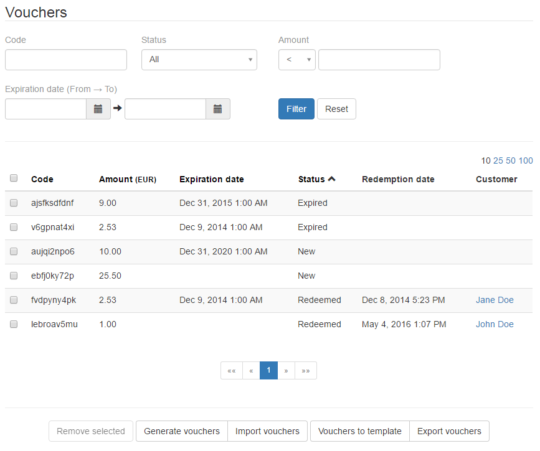Open the Status filter dropdown
Screen dimensions: 540x451
pos(199,60)
